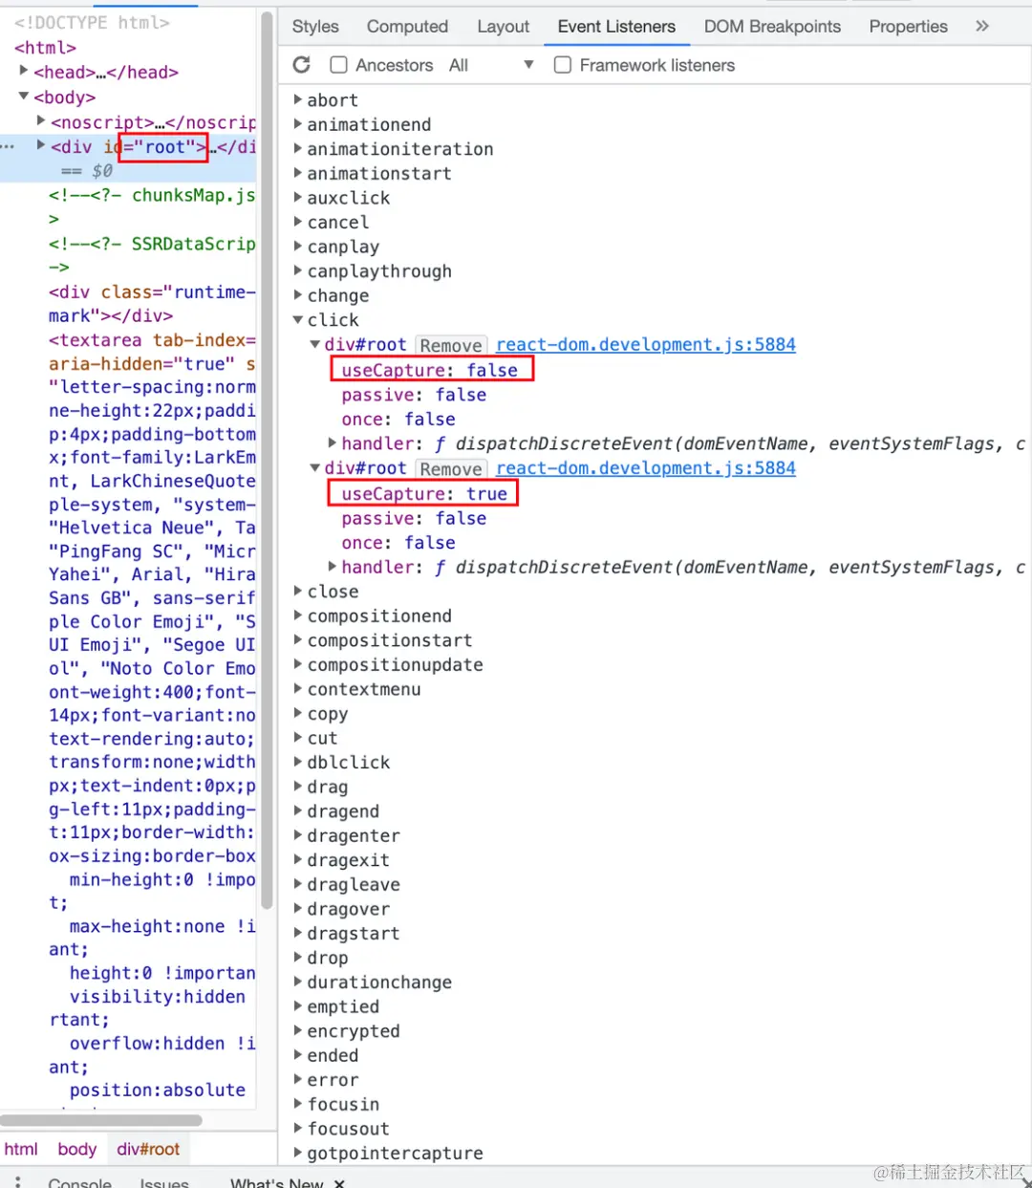Viewport: 1032px width, 1188px height.
Task: Select the Event Listeners tab
Action: click(616, 27)
